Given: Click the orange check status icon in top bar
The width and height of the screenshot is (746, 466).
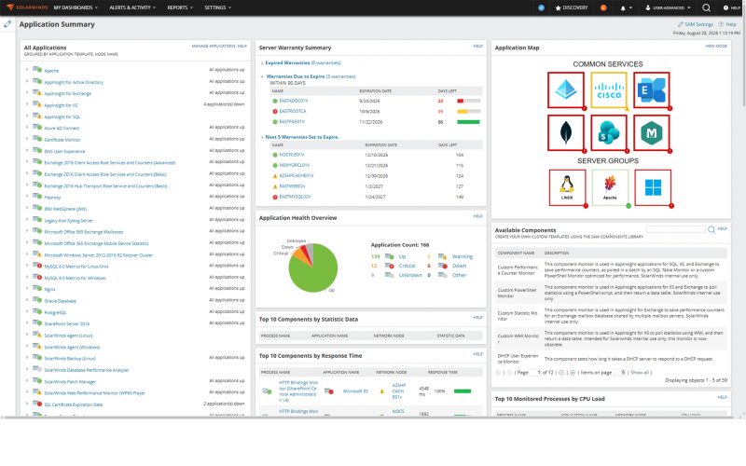Looking at the screenshot, I should (x=603, y=7).
